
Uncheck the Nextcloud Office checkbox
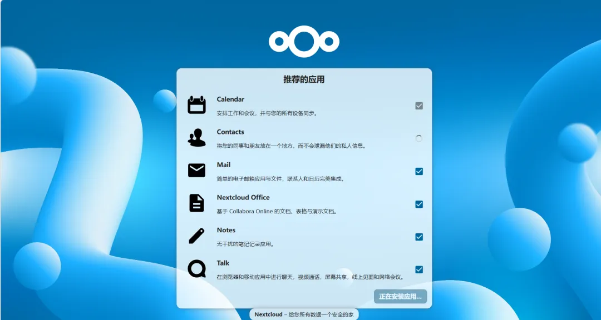coord(419,204)
